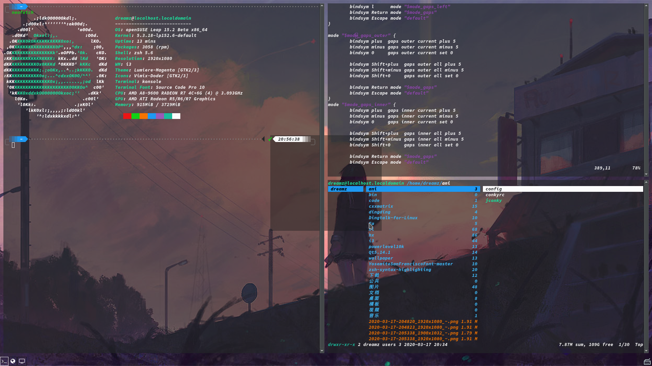Expand the Dingtalk-for-Linux folder in ranger
The height and width of the screenshot is (366, 652).
click(393, 218)
